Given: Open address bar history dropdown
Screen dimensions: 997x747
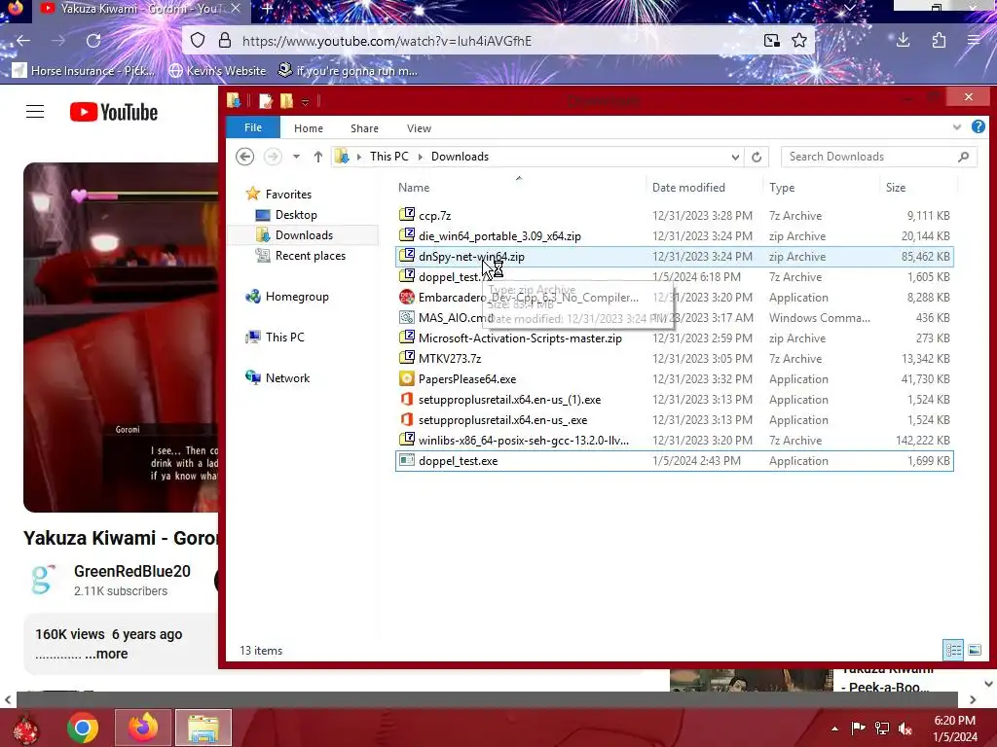Looking at the screenshot, I should click(735, 157).
